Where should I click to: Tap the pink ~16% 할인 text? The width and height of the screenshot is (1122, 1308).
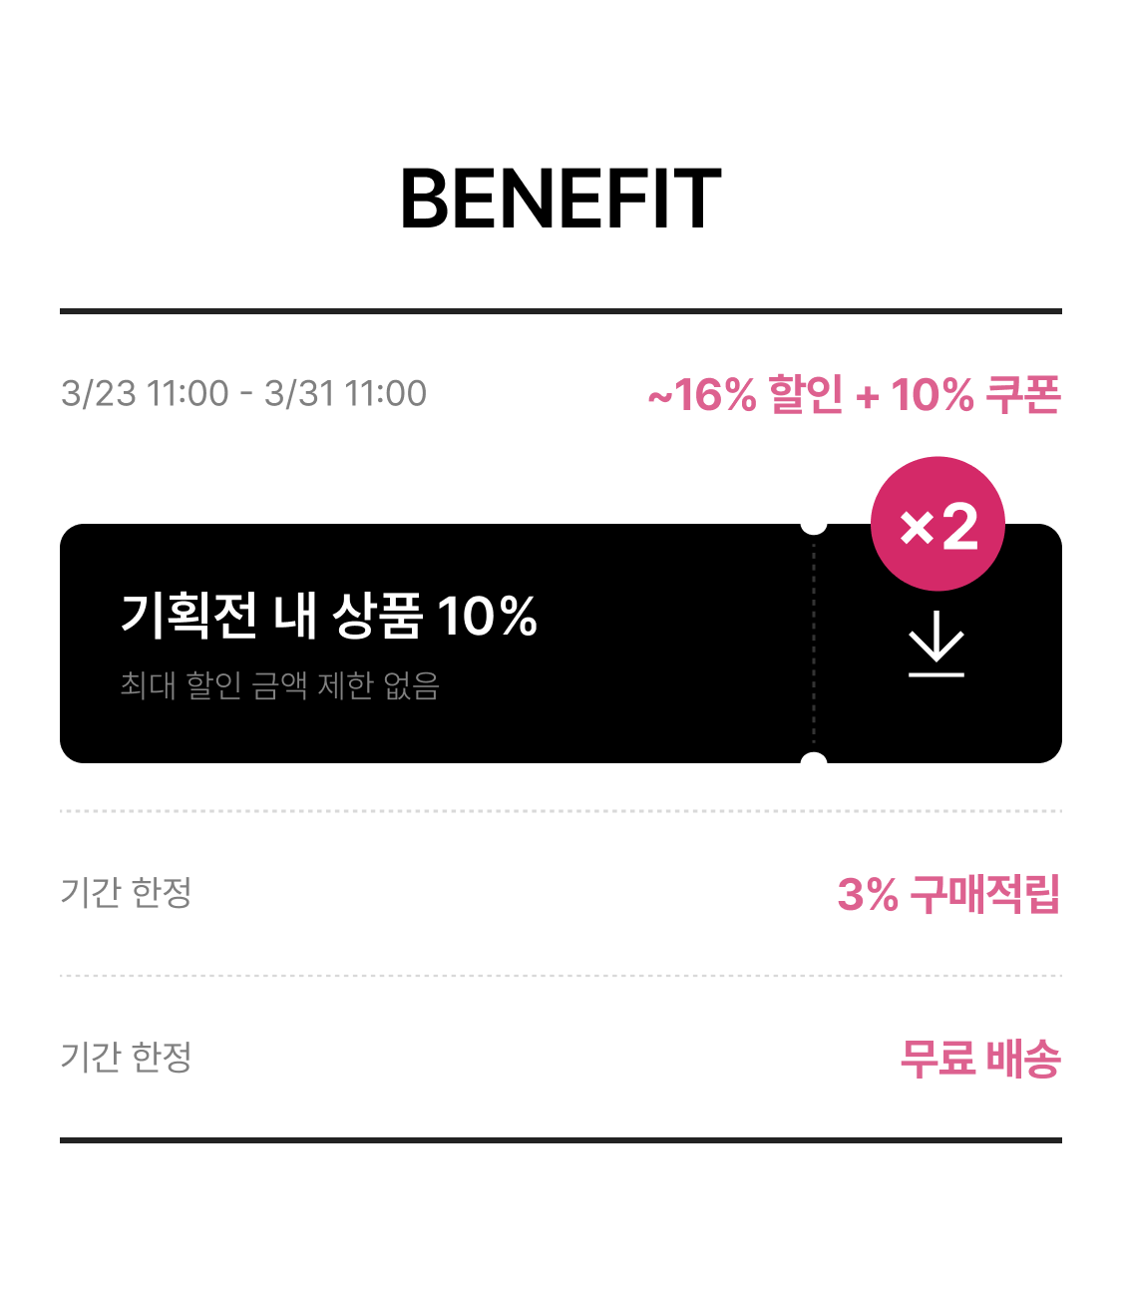pos(745,395)
